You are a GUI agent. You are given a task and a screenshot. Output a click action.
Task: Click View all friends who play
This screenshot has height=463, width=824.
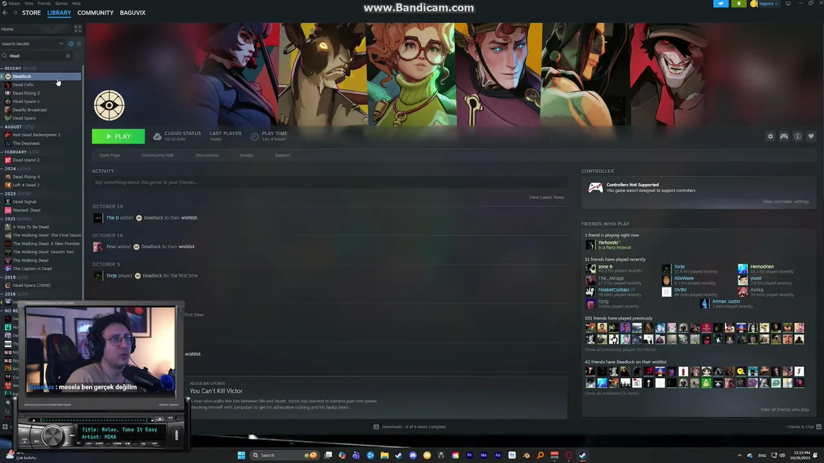coord(785,410)
